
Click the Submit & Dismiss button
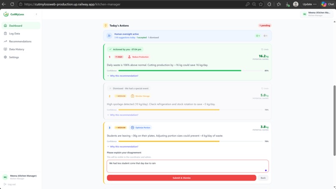(x=181, y=178)
